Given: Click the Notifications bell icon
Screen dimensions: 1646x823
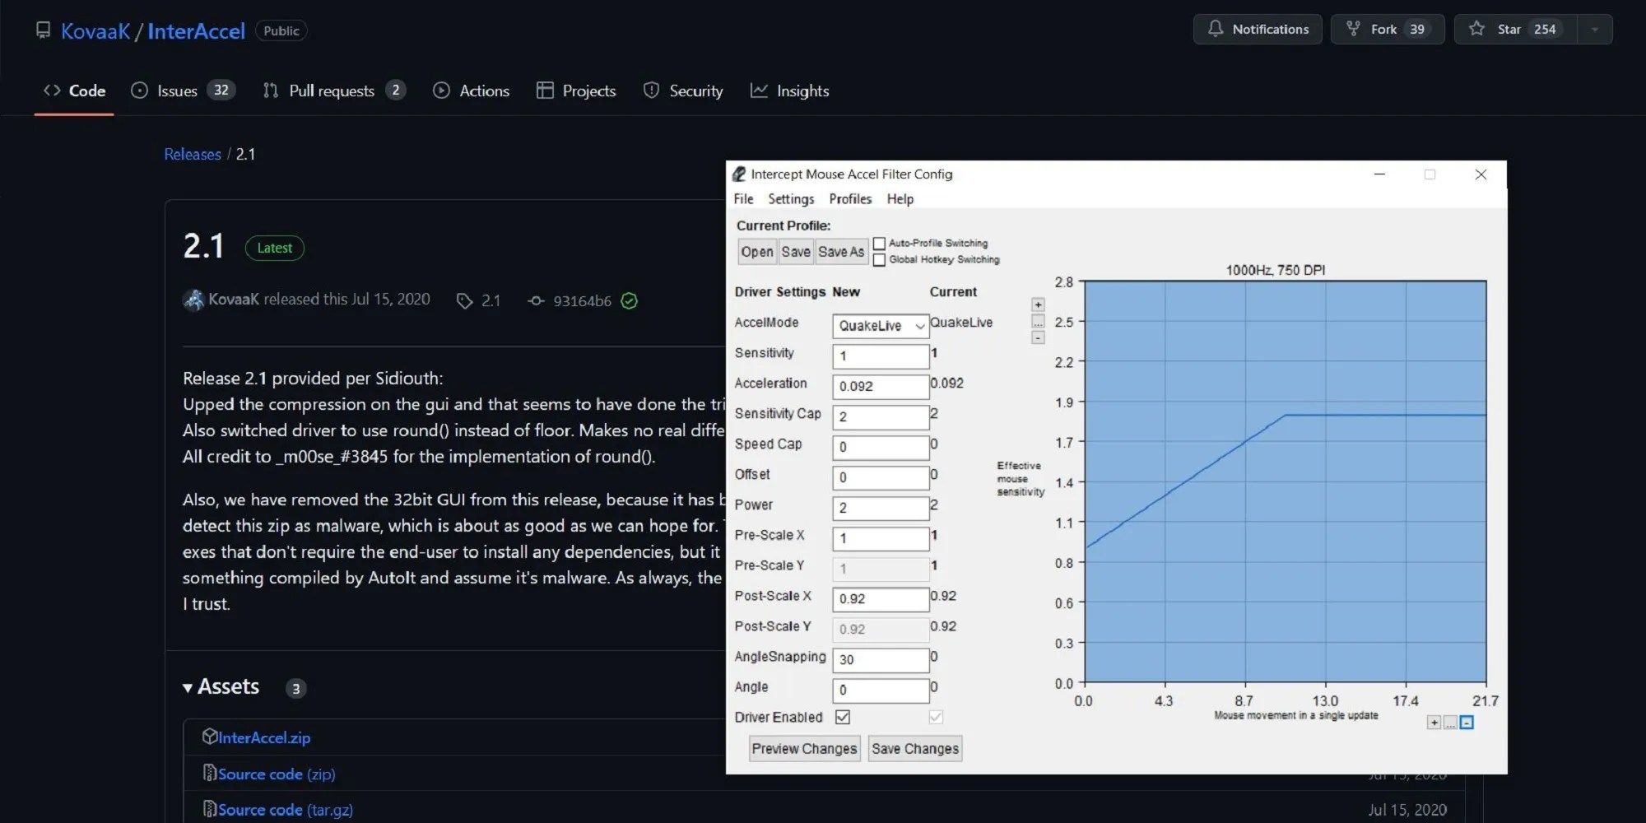Looking at the screenshot, I should [1216, 29].
